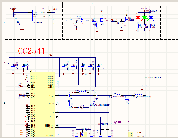This screenshot has height=138, width=178.
Task: Click the P0.4 net label beside R10
Action: coord(87,20)
